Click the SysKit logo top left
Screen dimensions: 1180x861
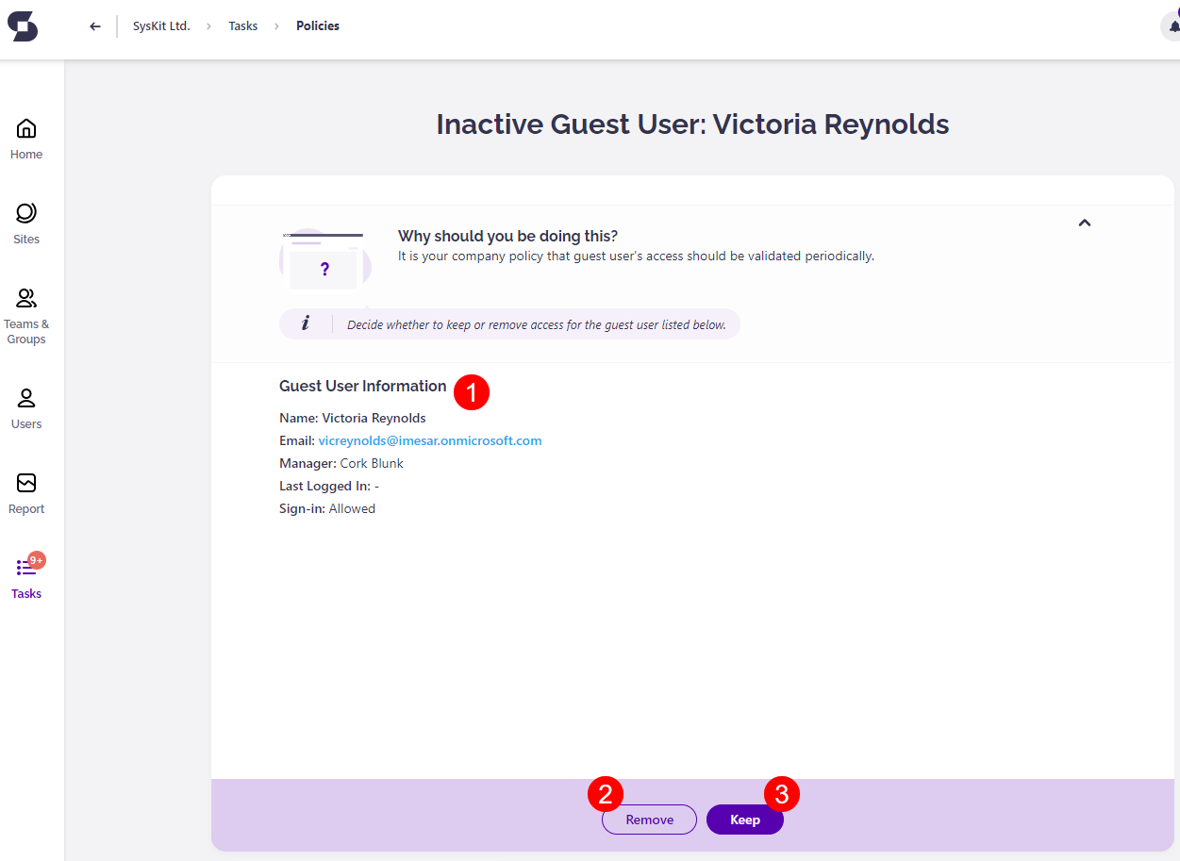[x=22, y=26]
